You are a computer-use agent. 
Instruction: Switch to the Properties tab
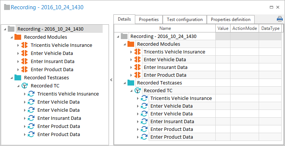149,20
